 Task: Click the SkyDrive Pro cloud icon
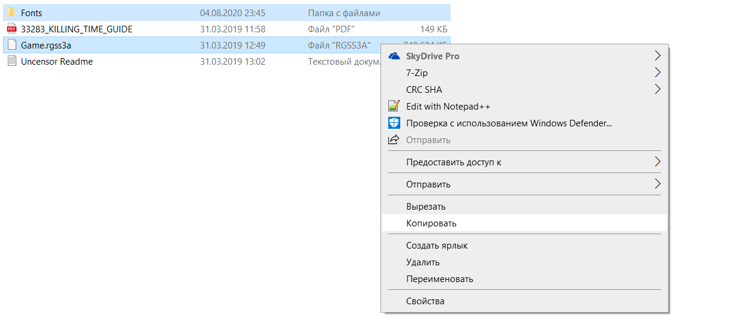394,56
